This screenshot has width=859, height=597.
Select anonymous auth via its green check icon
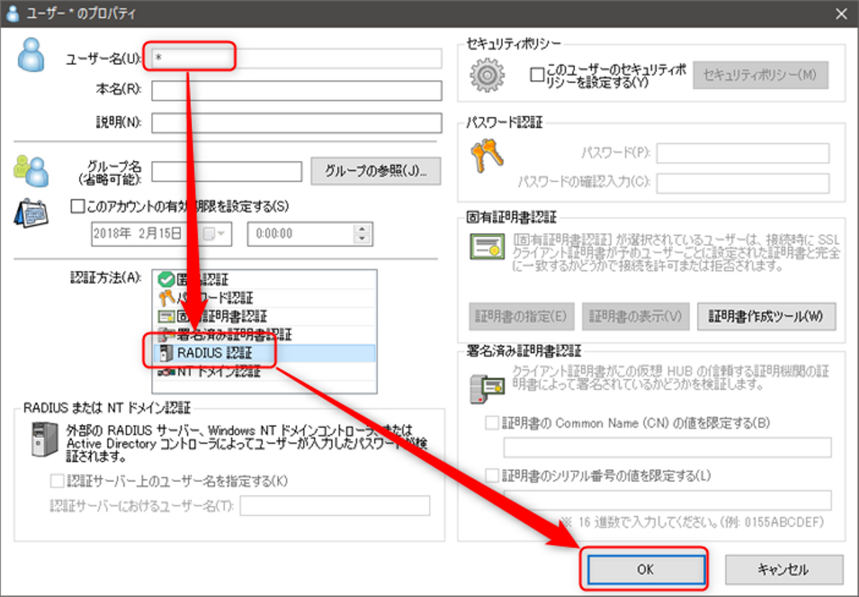click(166, 279)
